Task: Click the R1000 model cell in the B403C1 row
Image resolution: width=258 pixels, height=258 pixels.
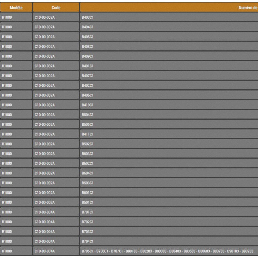Action: (x=16, y=17)
